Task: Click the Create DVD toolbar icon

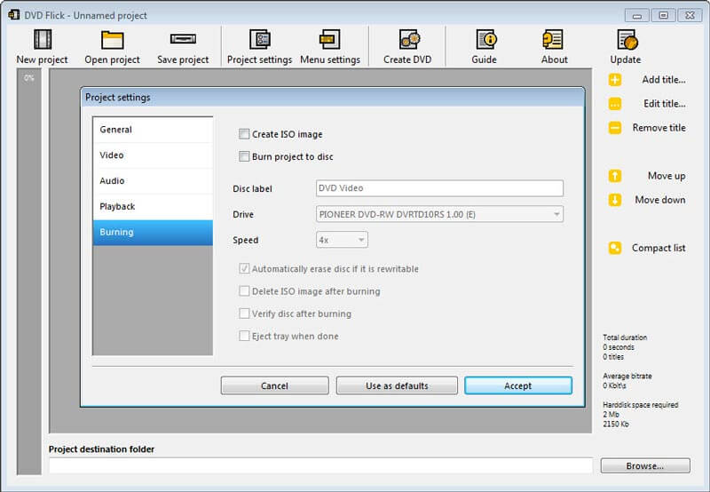Action: [x=409, y=40]
